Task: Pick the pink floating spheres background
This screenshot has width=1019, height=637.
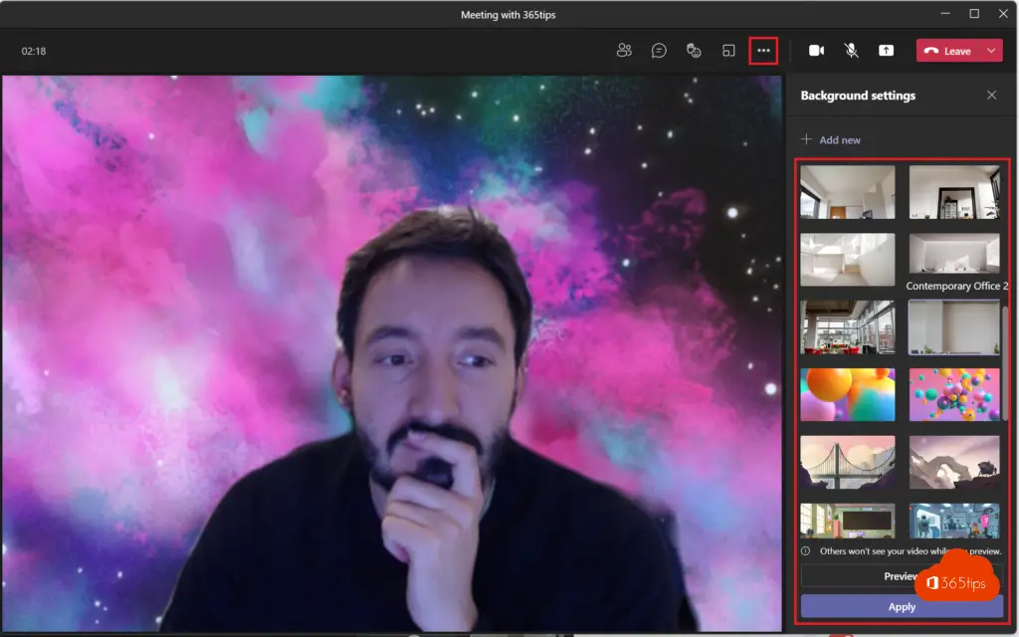Action: pos(953,394)
